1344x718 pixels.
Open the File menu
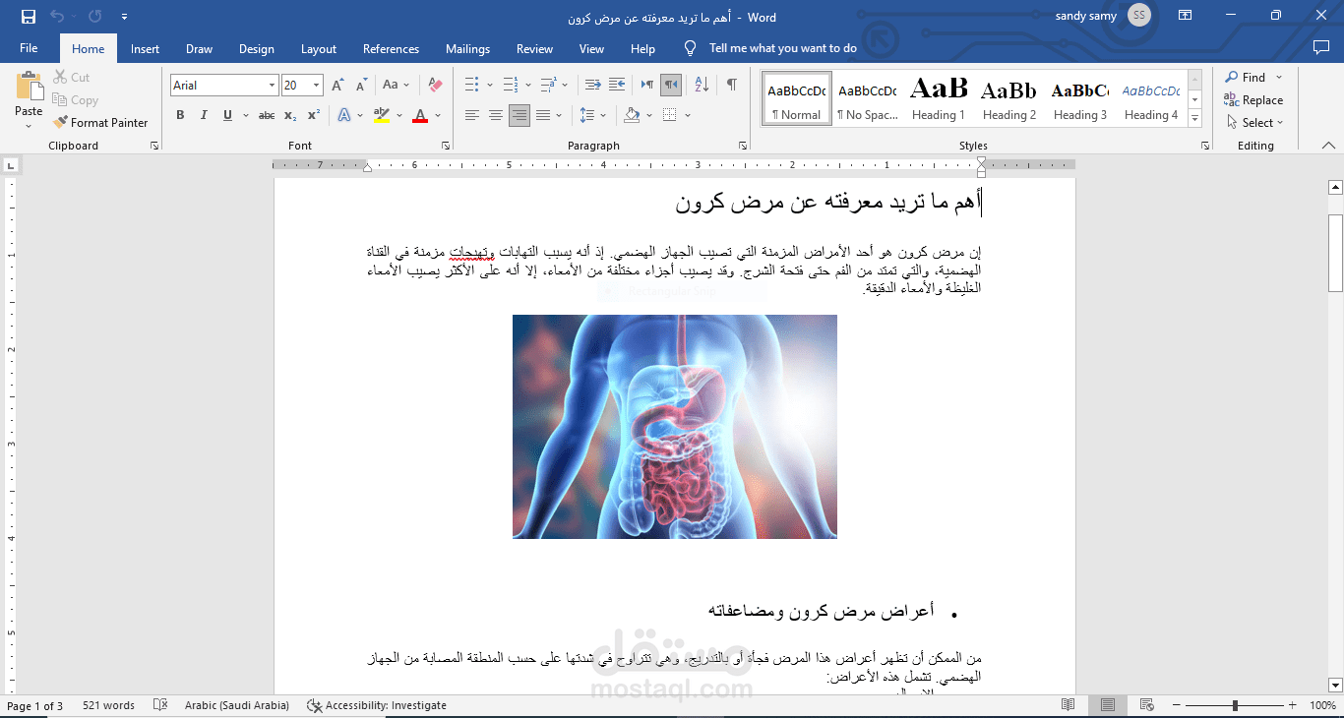(x=29, y=48)
